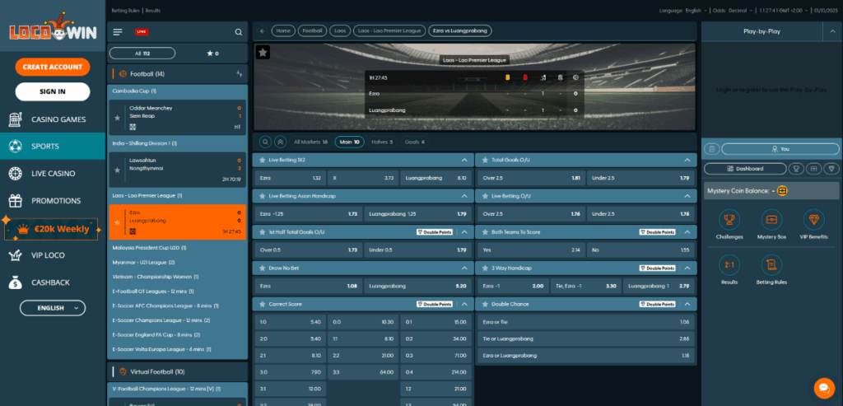The image size is (843, 406).
Task: Click the hamburger menu in sports list
Action: (118, 32)
